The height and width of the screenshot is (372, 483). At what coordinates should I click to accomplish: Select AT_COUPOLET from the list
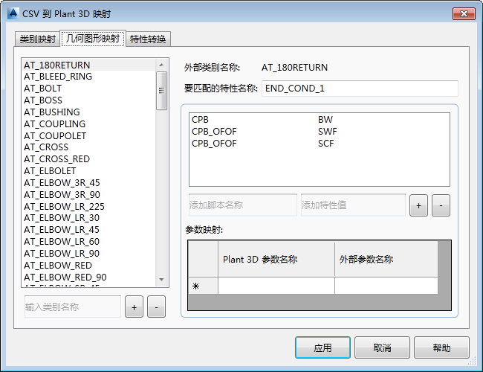[x=89, y=135]
